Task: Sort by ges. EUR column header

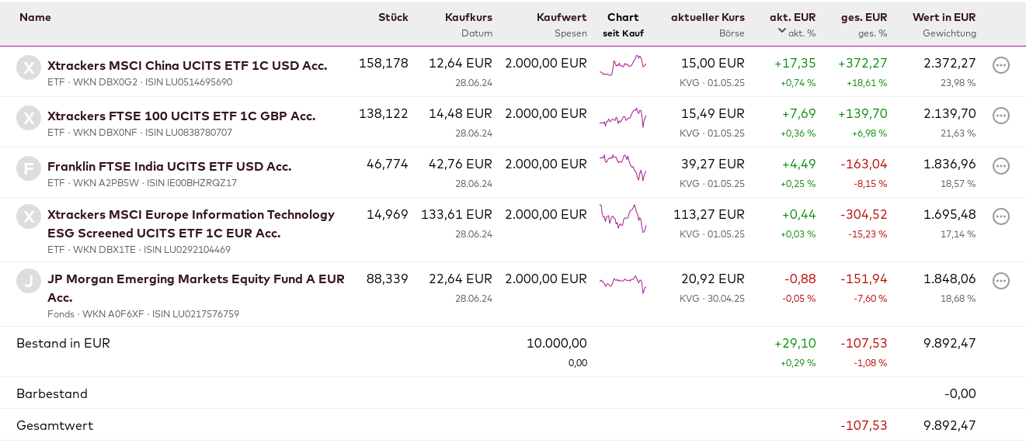Action: [864, 17]
